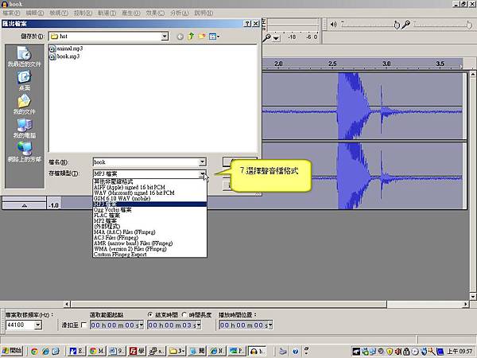This screenshot has width=477, height=358.
Task: Click the vertical scrollbar down arrow
Action: (x=473, y=297)
